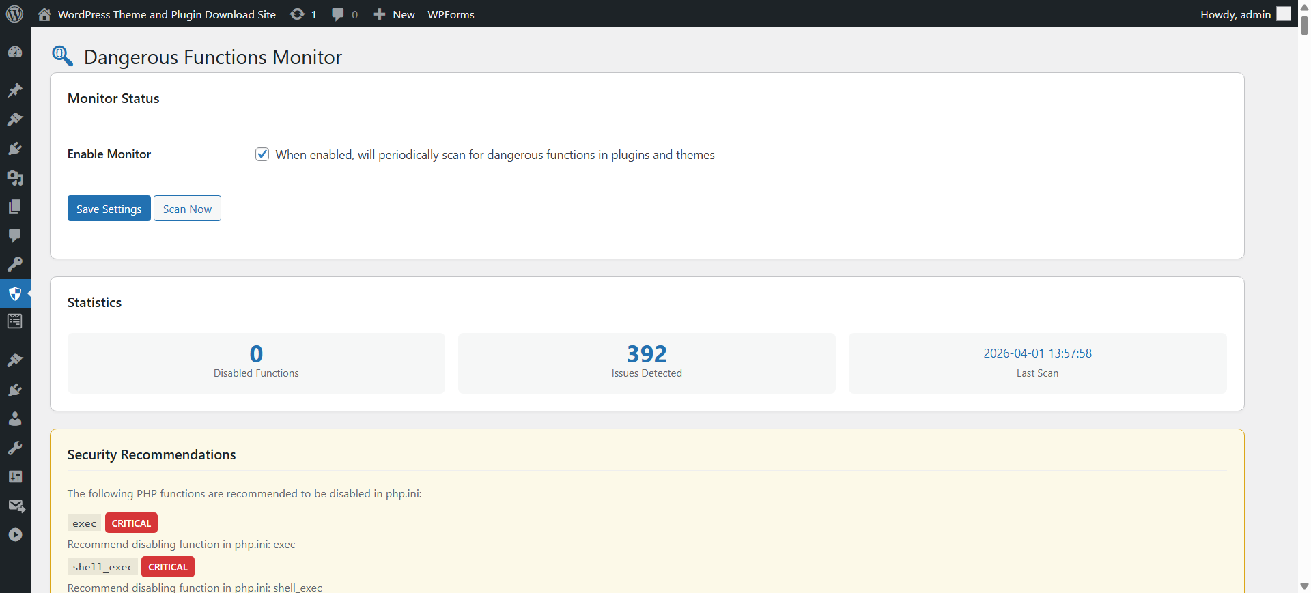Open Media via the camera-music icon
Screen dimensions: 1311x593
click(x=15, y=177)
